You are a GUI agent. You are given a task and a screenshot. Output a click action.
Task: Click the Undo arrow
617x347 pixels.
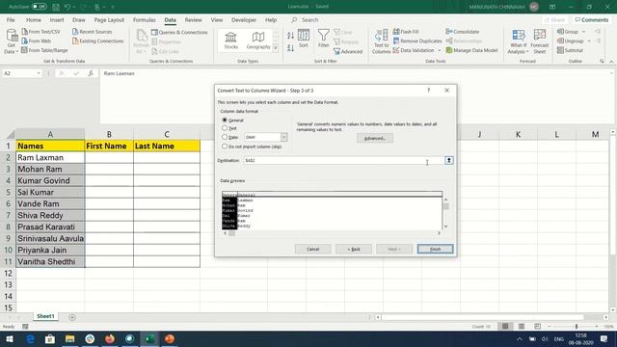(67, 7)
